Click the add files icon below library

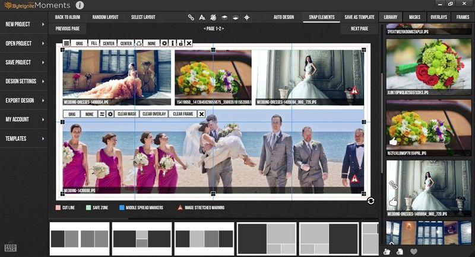(x=400, y=251)
